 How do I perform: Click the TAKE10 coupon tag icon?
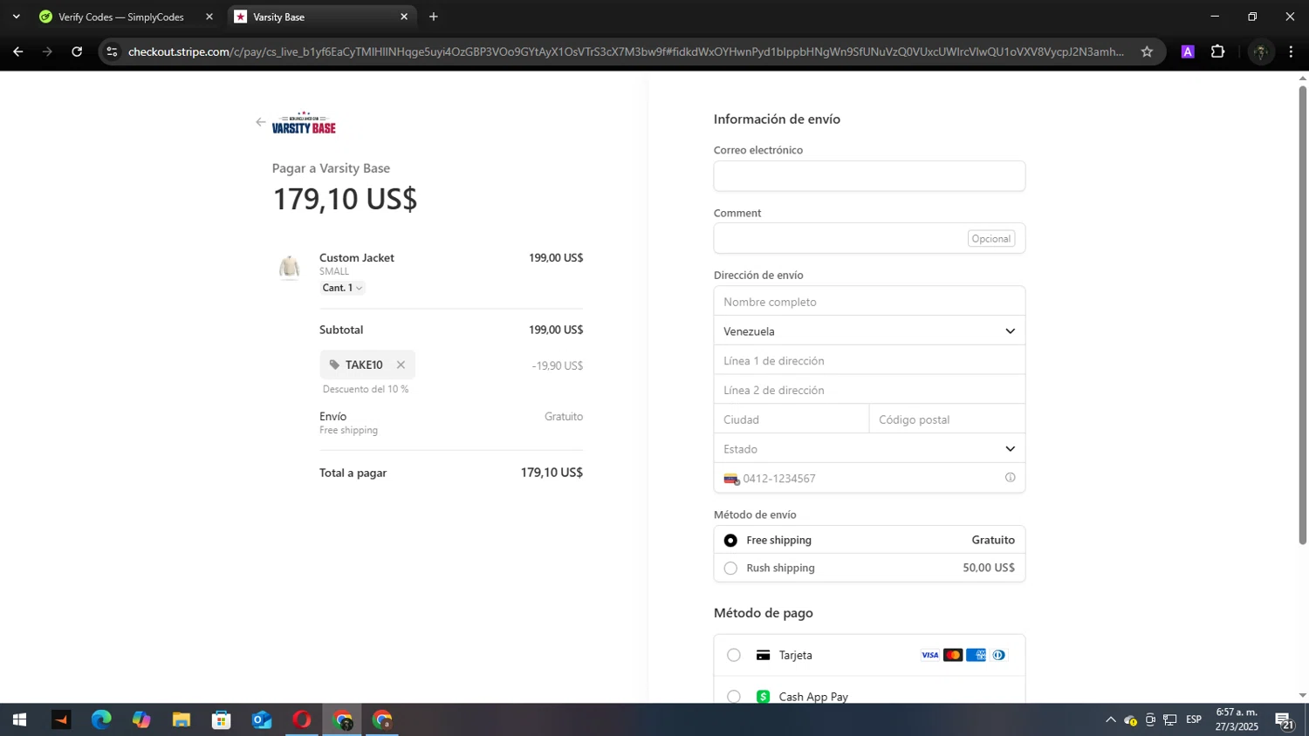334,365
